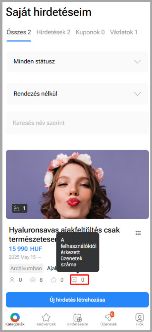Switch to the Vázlatok 1 tab
This screenshot has width=152, height=332.
coord(124,32)
